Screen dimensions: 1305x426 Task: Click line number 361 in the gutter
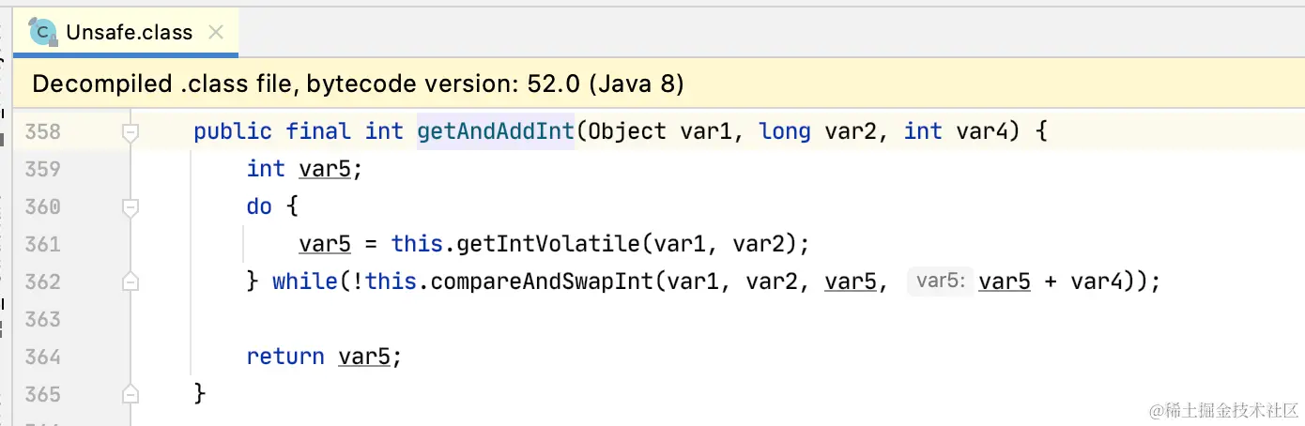click(x=42, y=244)
